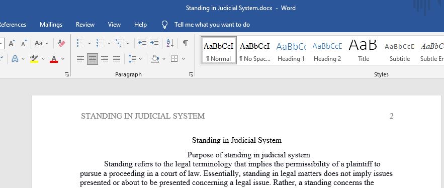Toggle justify alignment
444x188 pixels.
click(x=117, y=59)
